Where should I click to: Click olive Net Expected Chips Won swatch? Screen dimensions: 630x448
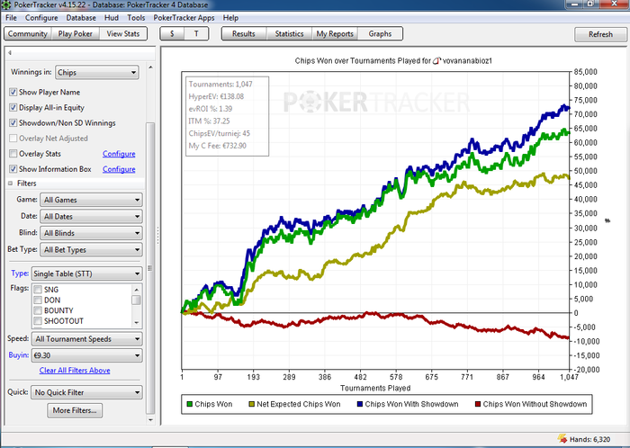pos(252,404)
